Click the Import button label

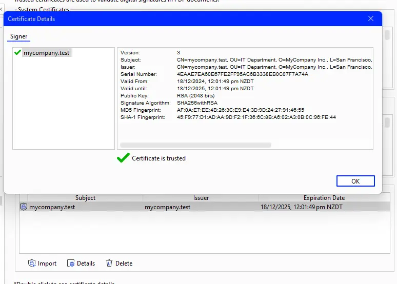pyautogui.click(x=47, y=263)
